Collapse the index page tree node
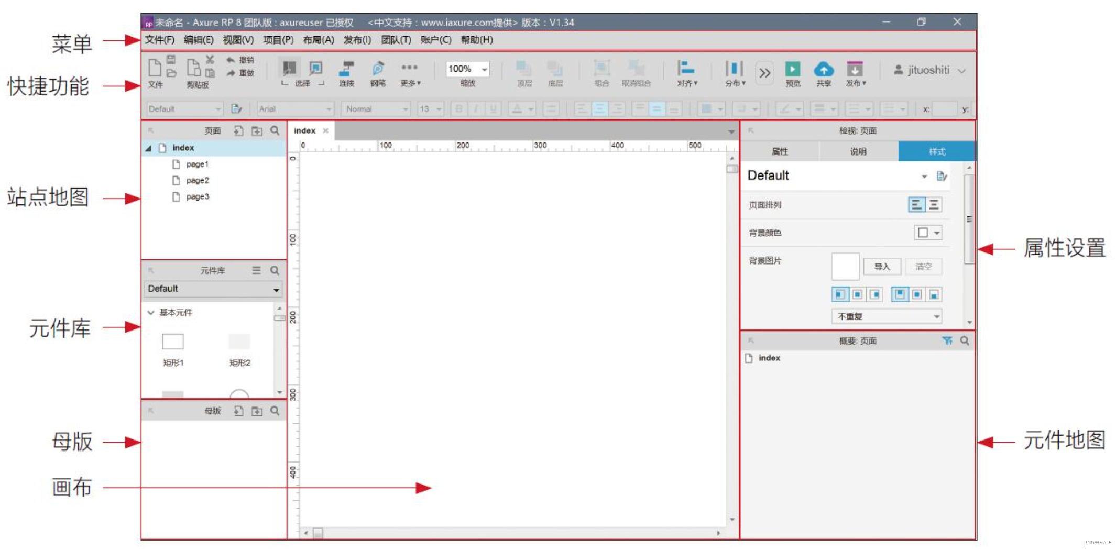Screen dimensions: 1116x550 (148, 148)
